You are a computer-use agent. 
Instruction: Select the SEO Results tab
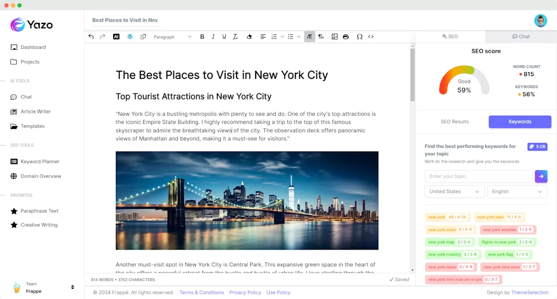454,122
